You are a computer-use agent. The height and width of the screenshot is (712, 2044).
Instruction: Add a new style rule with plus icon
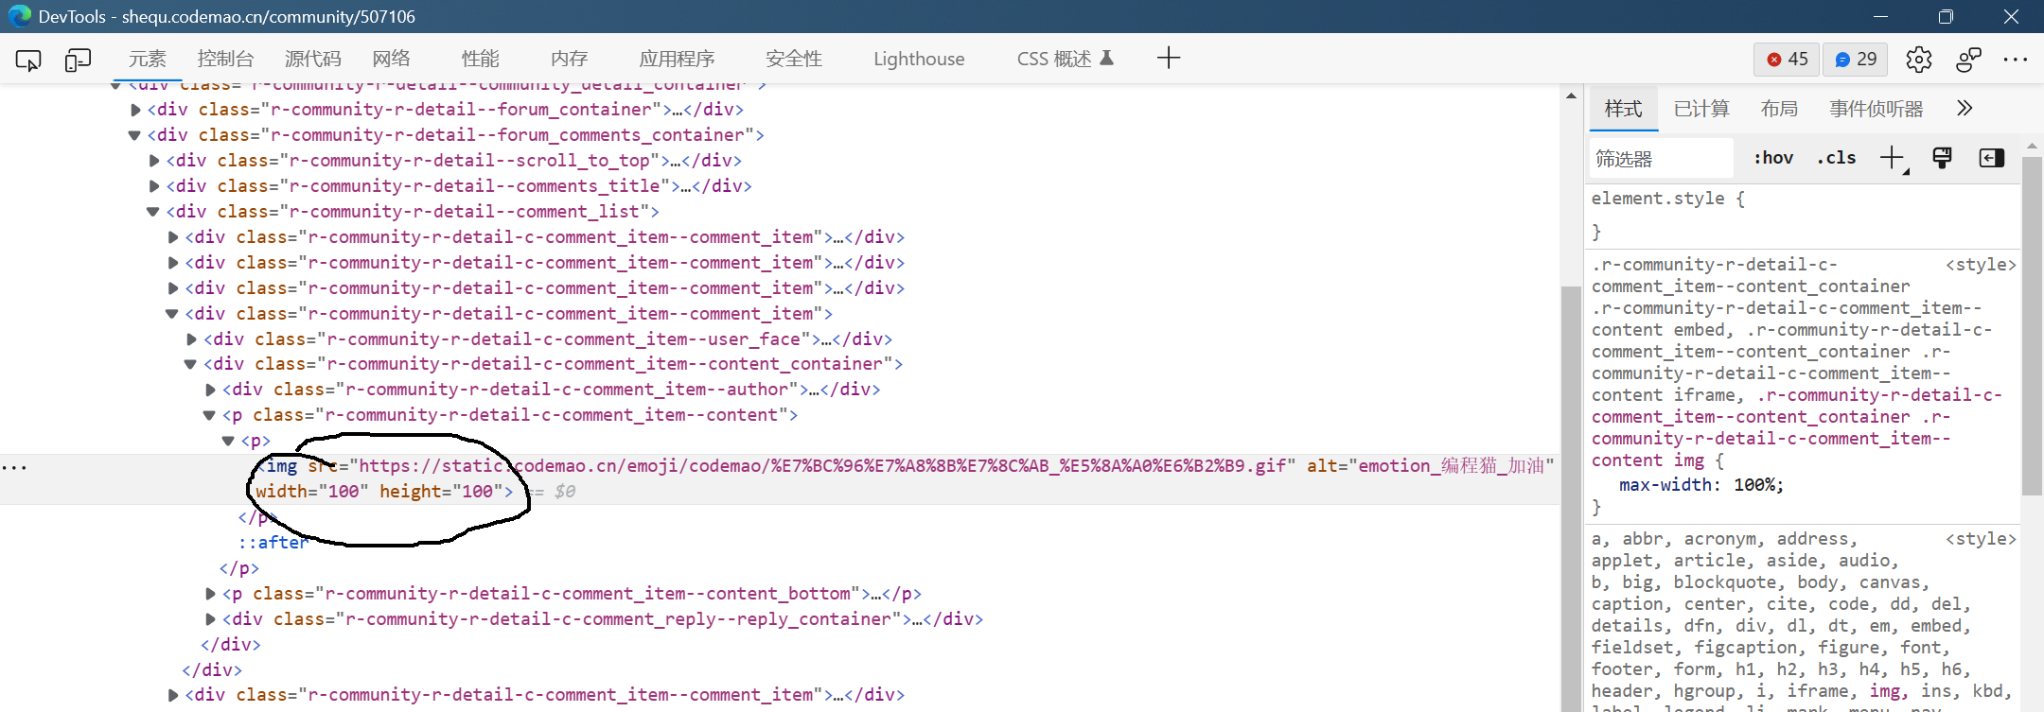[x=1893, y=158]
